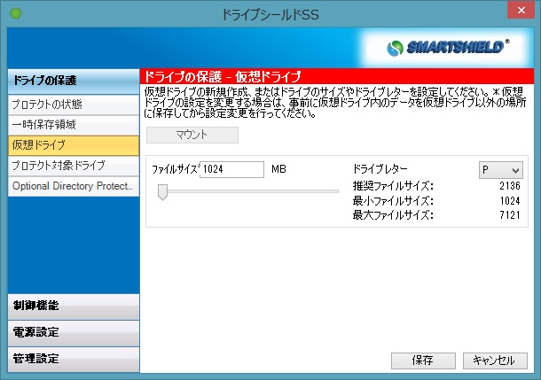Open the プロテクトの状態 page

coord(72,105)
